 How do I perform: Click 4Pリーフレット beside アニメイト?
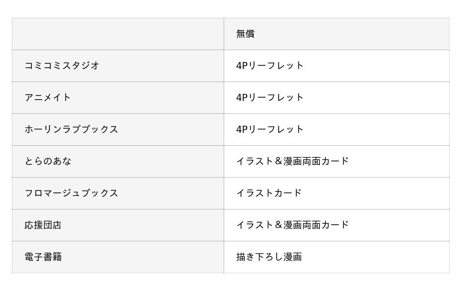[x=270, y=97]
